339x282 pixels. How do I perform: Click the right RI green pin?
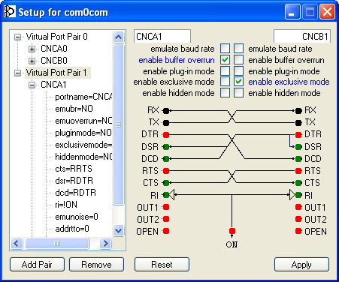[298, 194]
